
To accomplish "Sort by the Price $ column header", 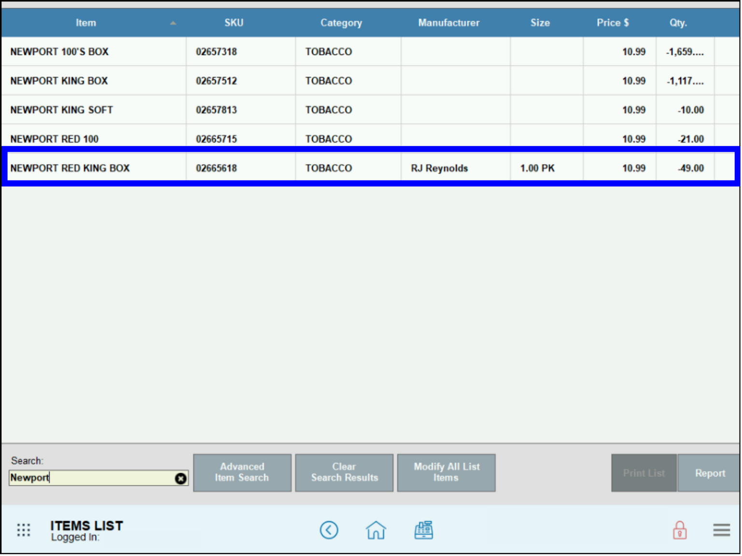I will [613, 23].
